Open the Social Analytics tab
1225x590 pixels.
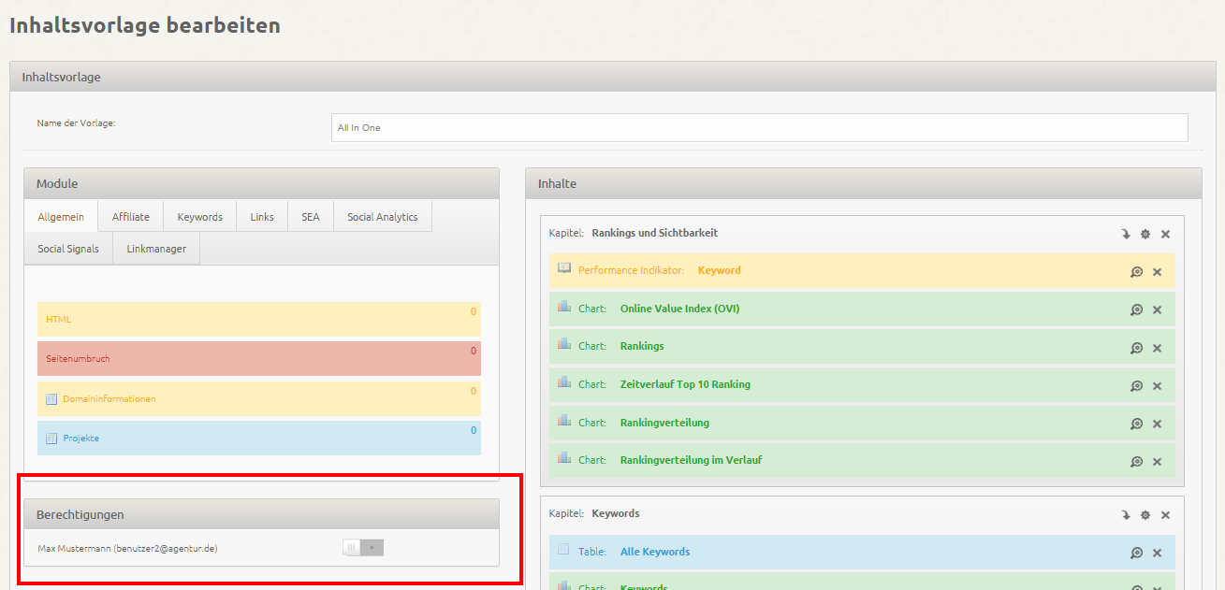(382, 217)
